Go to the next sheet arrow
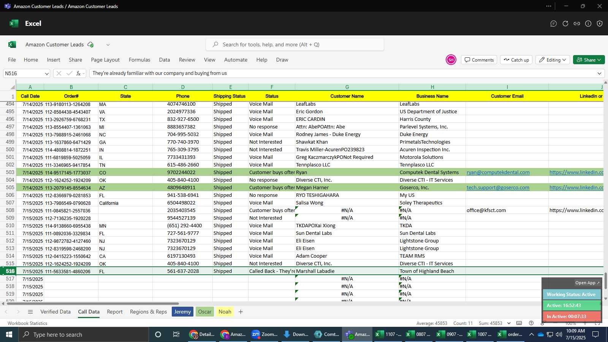This screenshot has width=608, height=342. point(18,312)
